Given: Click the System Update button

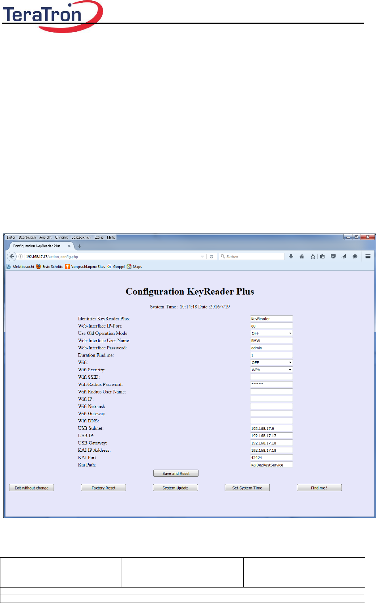Looking at the screenshot, I should click(x=176, y=488).
